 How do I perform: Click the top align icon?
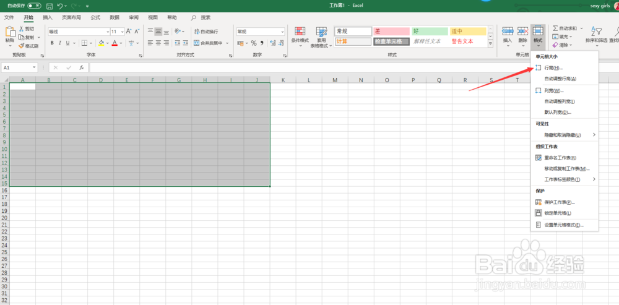click(150, 32)
